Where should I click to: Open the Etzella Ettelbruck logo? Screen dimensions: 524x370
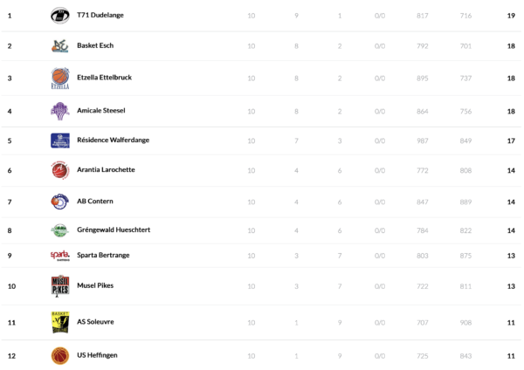pyautogui.click(x=59, y=78)
